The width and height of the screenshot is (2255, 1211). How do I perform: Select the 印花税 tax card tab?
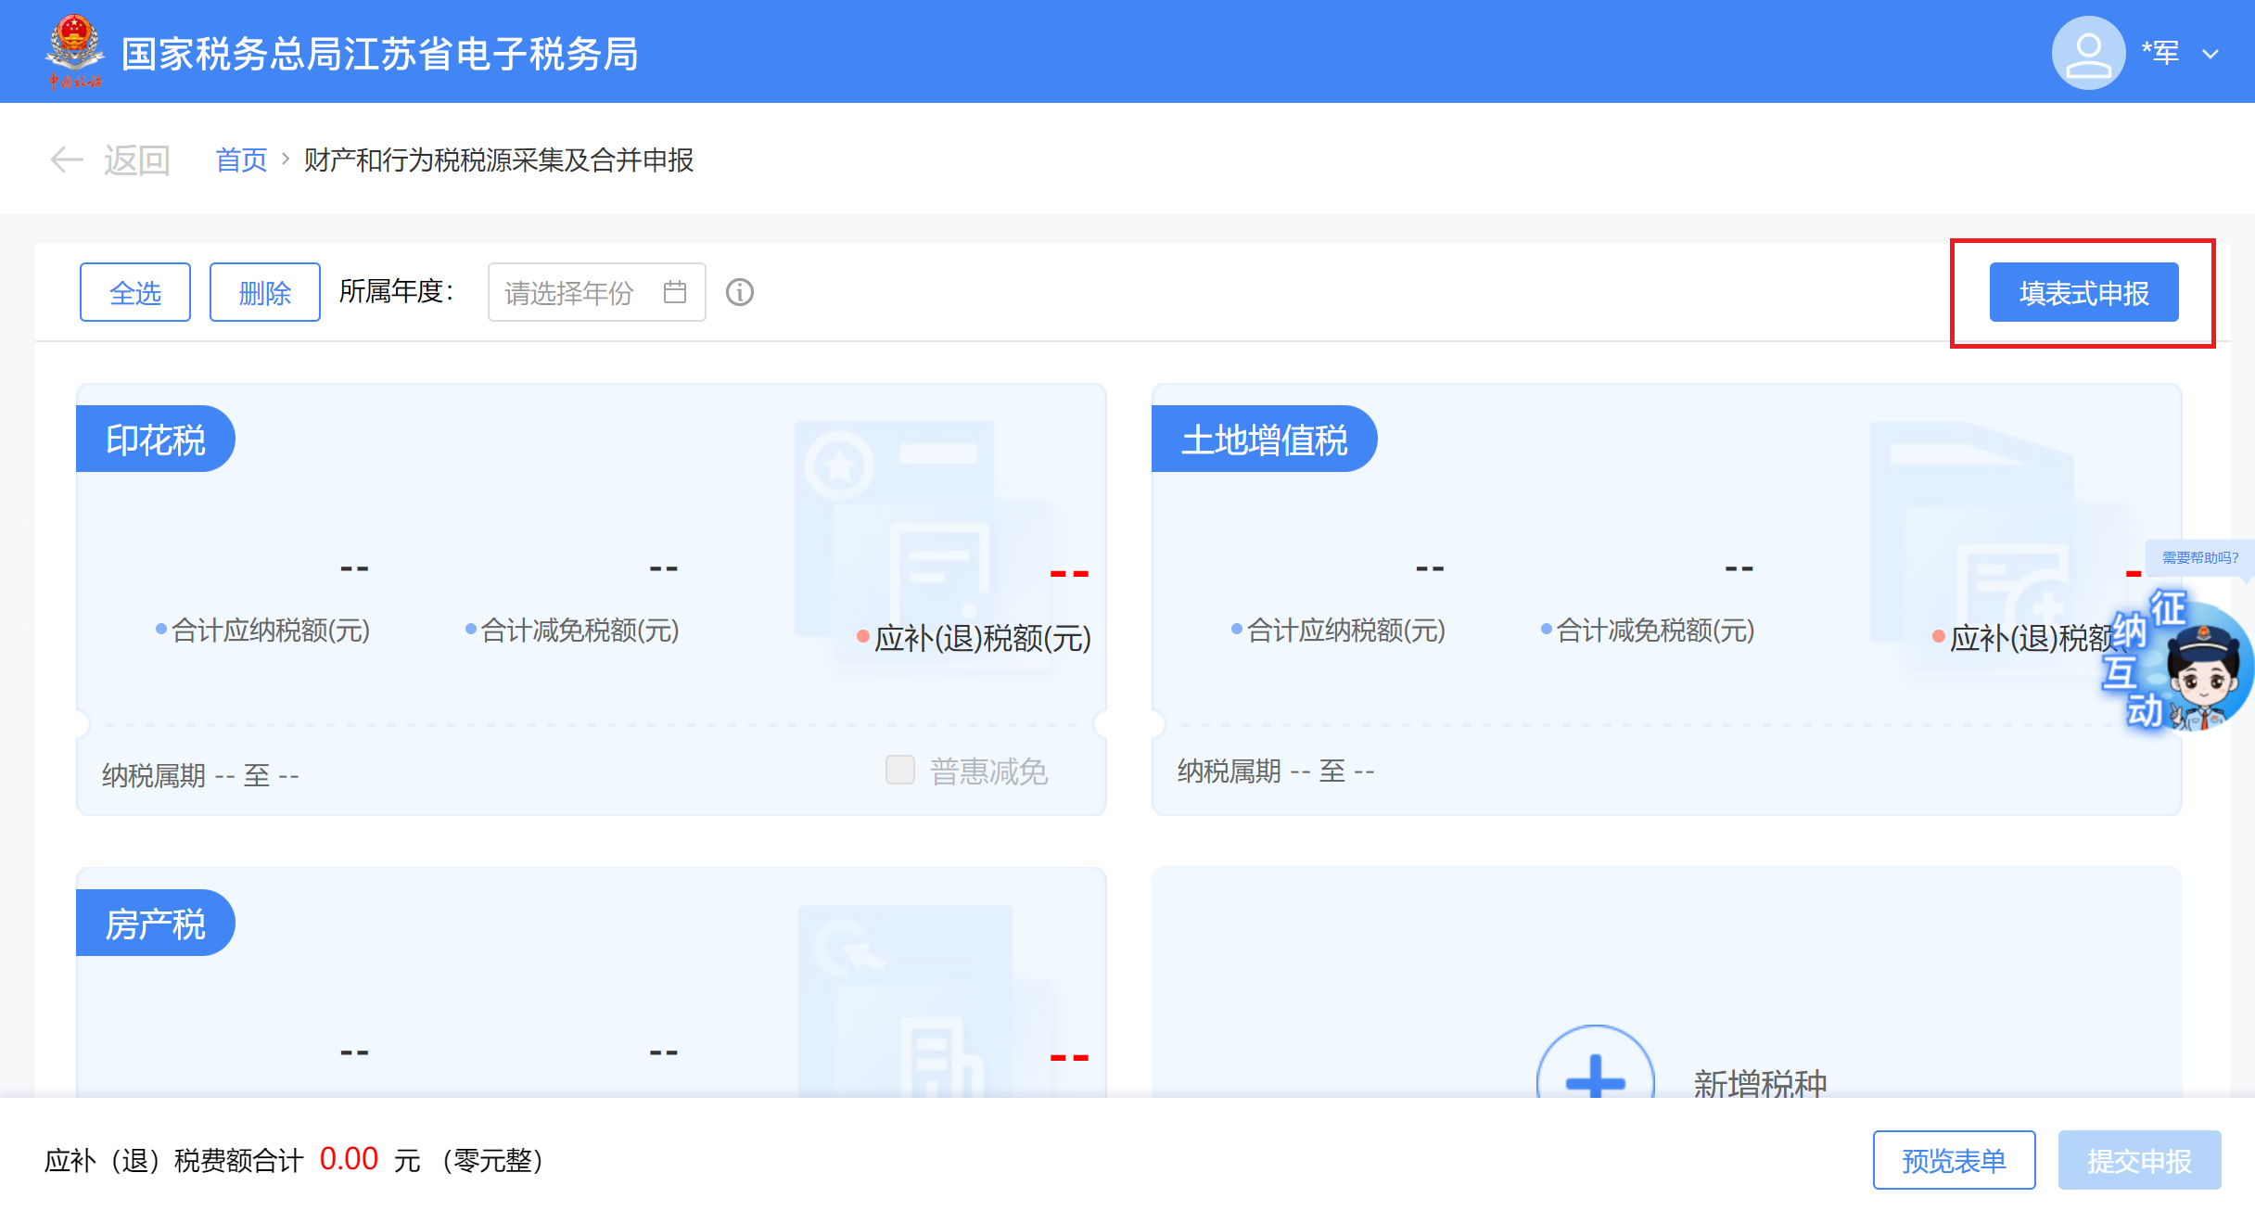click(x=155, y=439)
